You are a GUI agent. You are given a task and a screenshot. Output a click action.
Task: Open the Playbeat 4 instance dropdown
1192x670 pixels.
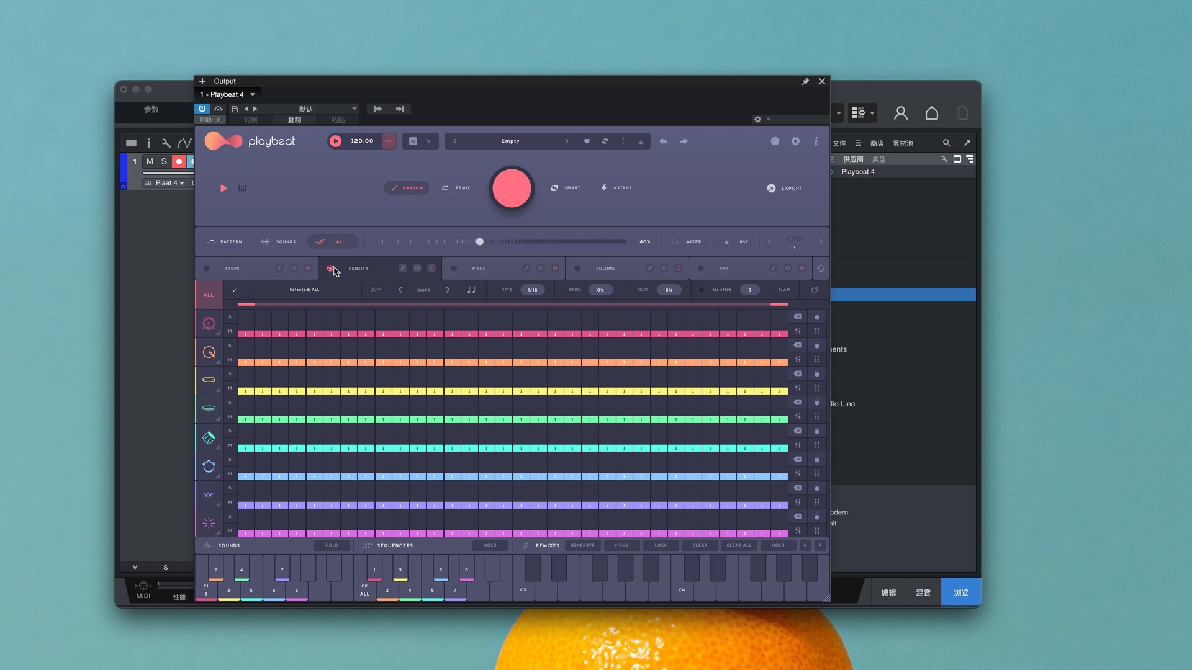253,94
